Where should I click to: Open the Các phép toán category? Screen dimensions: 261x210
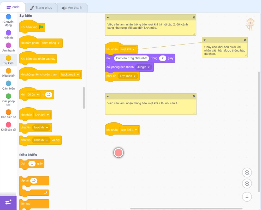[x=8, y=100]
